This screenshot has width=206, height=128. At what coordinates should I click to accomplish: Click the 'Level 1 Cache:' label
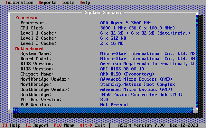point(38,33)
